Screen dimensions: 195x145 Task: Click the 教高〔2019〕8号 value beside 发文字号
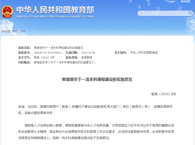coord(44,57)
